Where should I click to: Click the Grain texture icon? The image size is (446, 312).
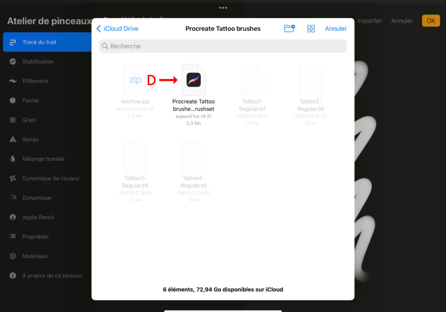(13, 120)
